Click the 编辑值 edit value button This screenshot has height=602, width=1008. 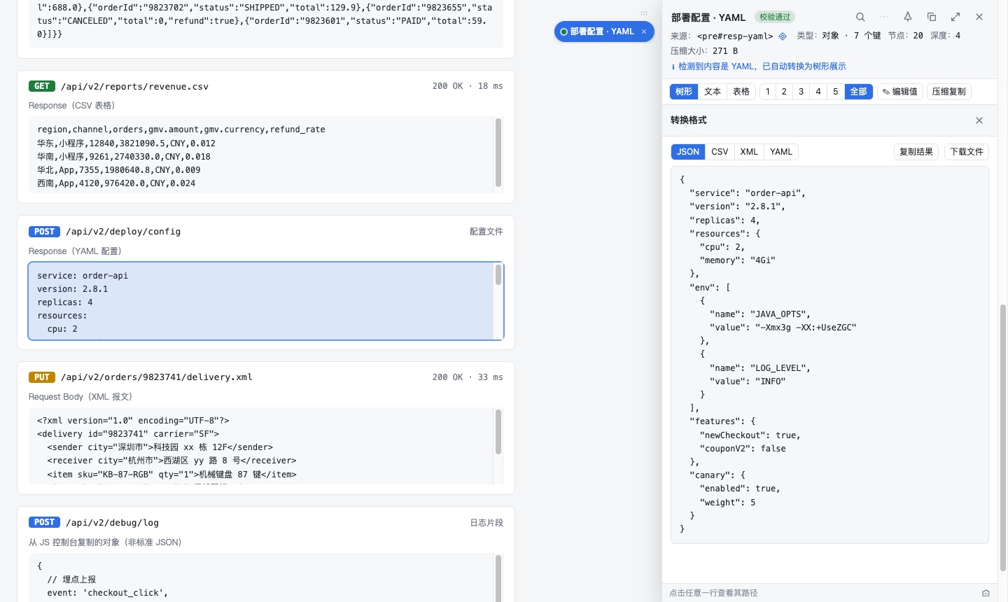coord(899,92)
